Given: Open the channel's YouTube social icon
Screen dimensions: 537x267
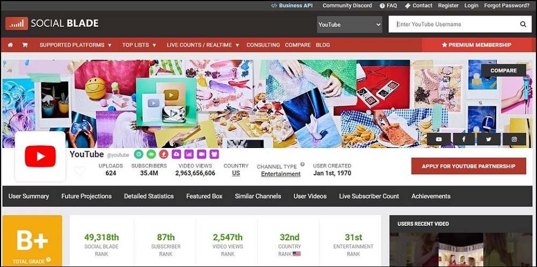Looking at the screenshot, I should pos(438,139).
